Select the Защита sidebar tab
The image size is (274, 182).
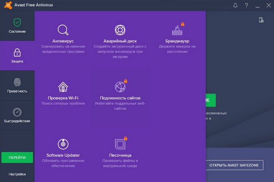17,56
